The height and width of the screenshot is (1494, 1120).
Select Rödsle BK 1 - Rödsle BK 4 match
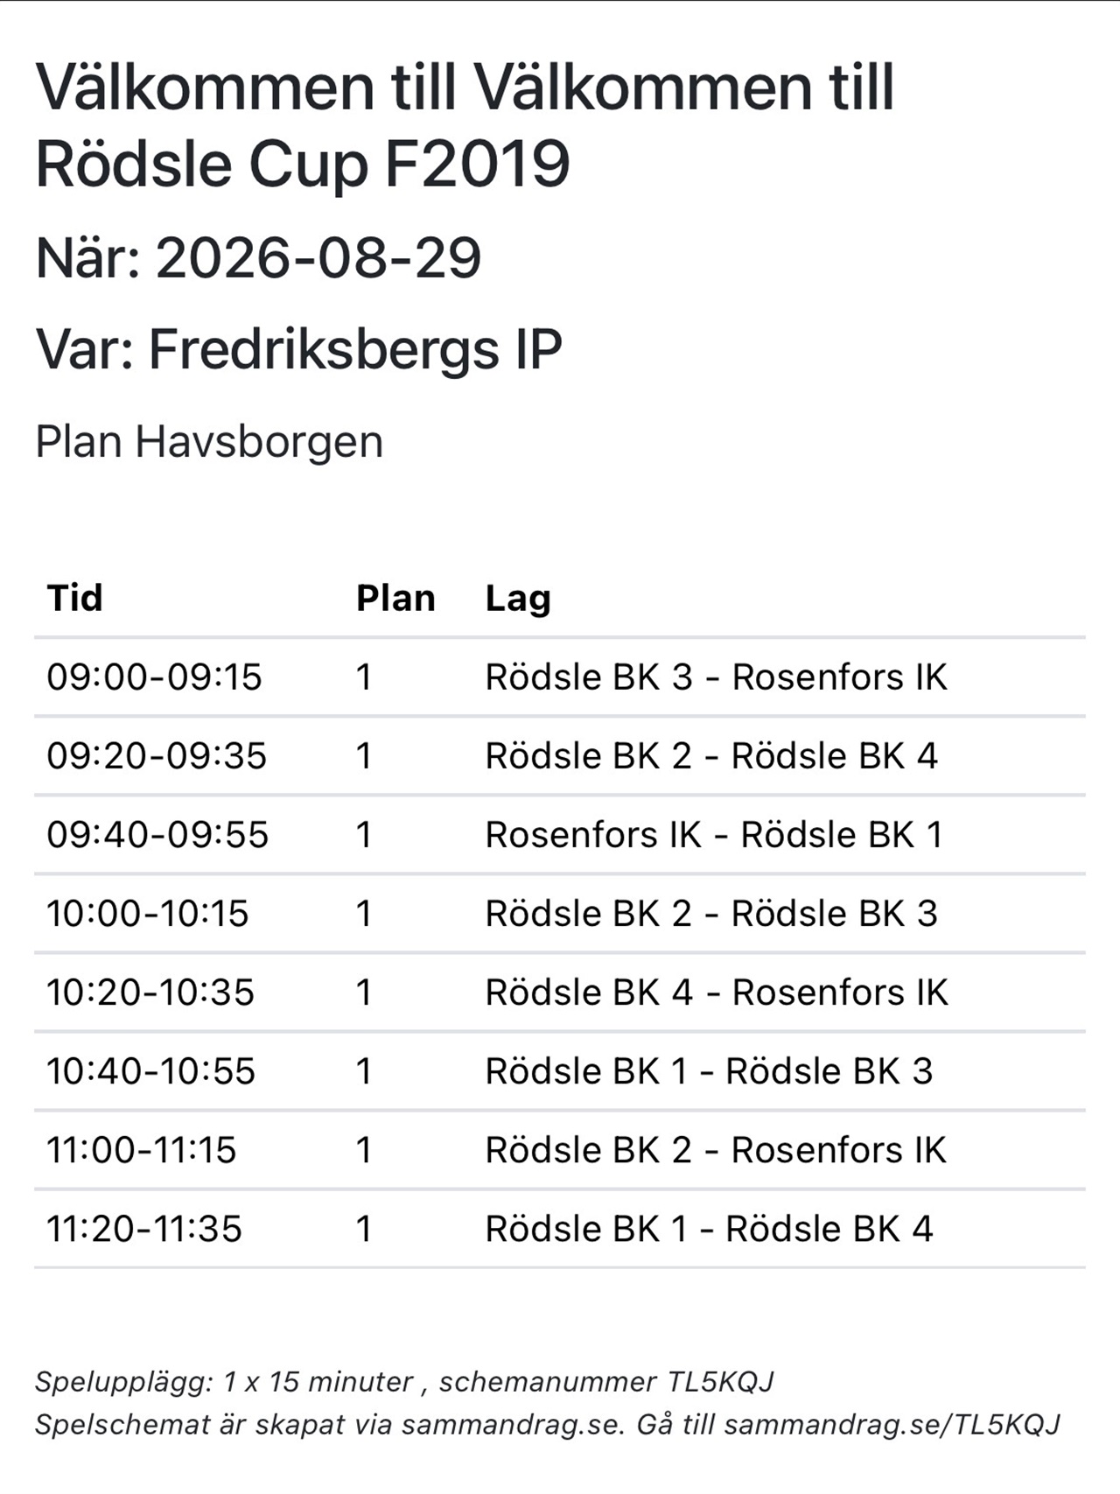(709, 1229)
